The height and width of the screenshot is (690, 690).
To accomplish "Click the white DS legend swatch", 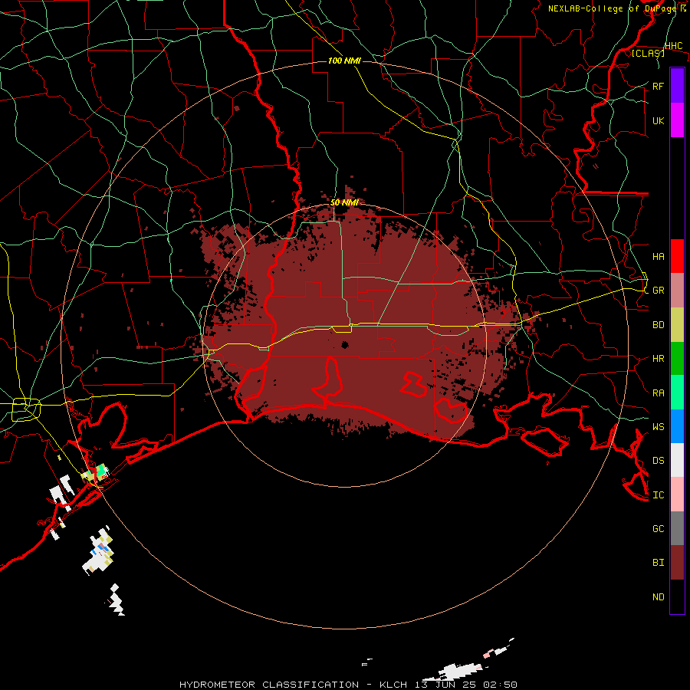I will (x=677, y=460).
